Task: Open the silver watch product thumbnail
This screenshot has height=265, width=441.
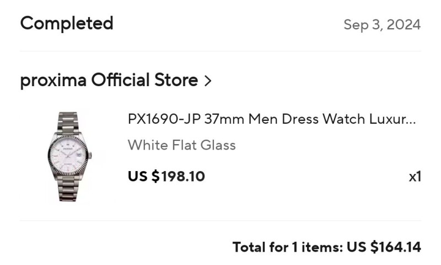Action: click(x=69, y=156)
